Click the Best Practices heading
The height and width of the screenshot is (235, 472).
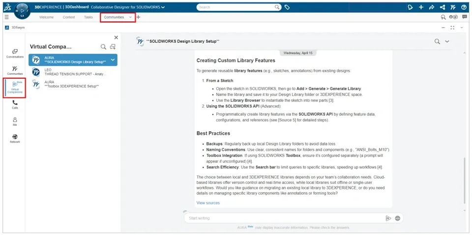(x=213, y=133)
